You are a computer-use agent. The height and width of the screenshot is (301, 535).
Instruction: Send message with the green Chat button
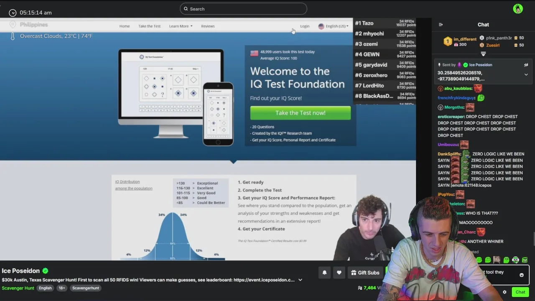point(520,292)
